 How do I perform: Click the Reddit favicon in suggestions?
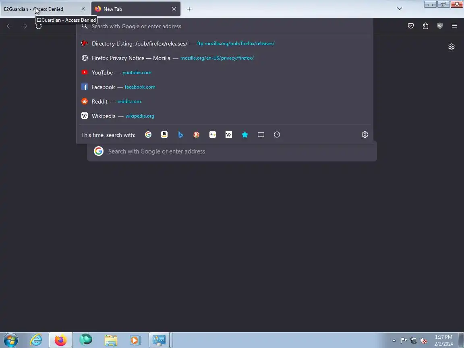tap(85, 101)
